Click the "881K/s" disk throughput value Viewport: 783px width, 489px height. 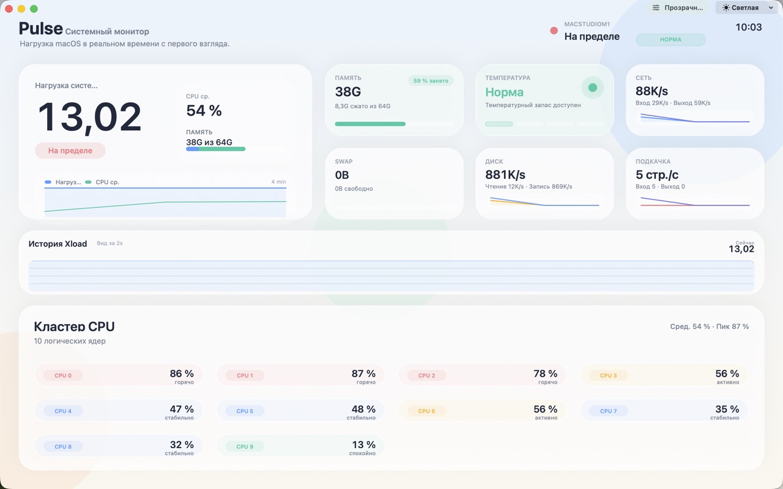tap(505, 175)
